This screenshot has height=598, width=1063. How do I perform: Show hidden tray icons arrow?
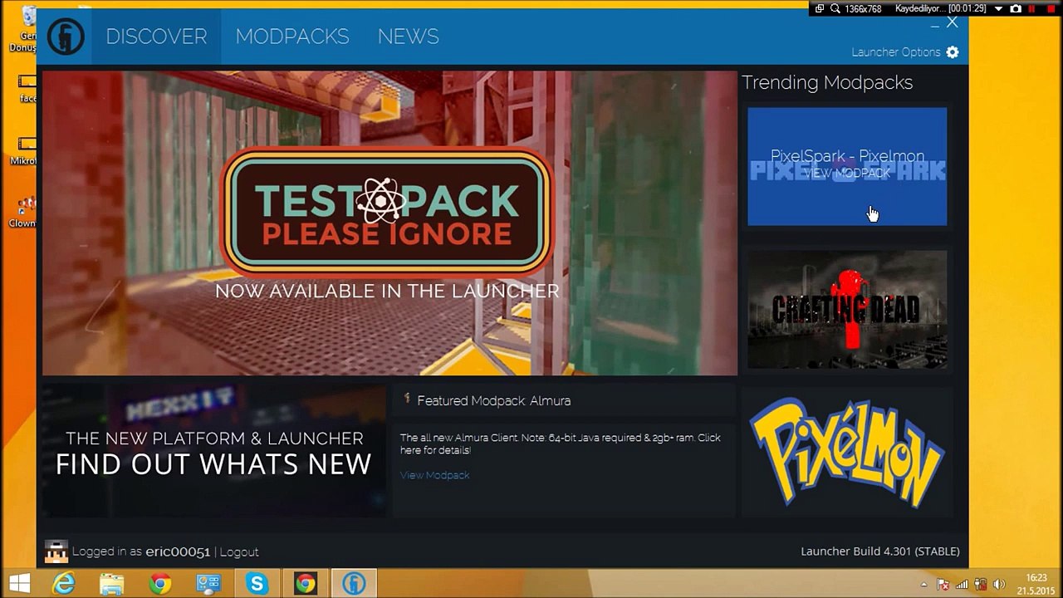[924, 585]
